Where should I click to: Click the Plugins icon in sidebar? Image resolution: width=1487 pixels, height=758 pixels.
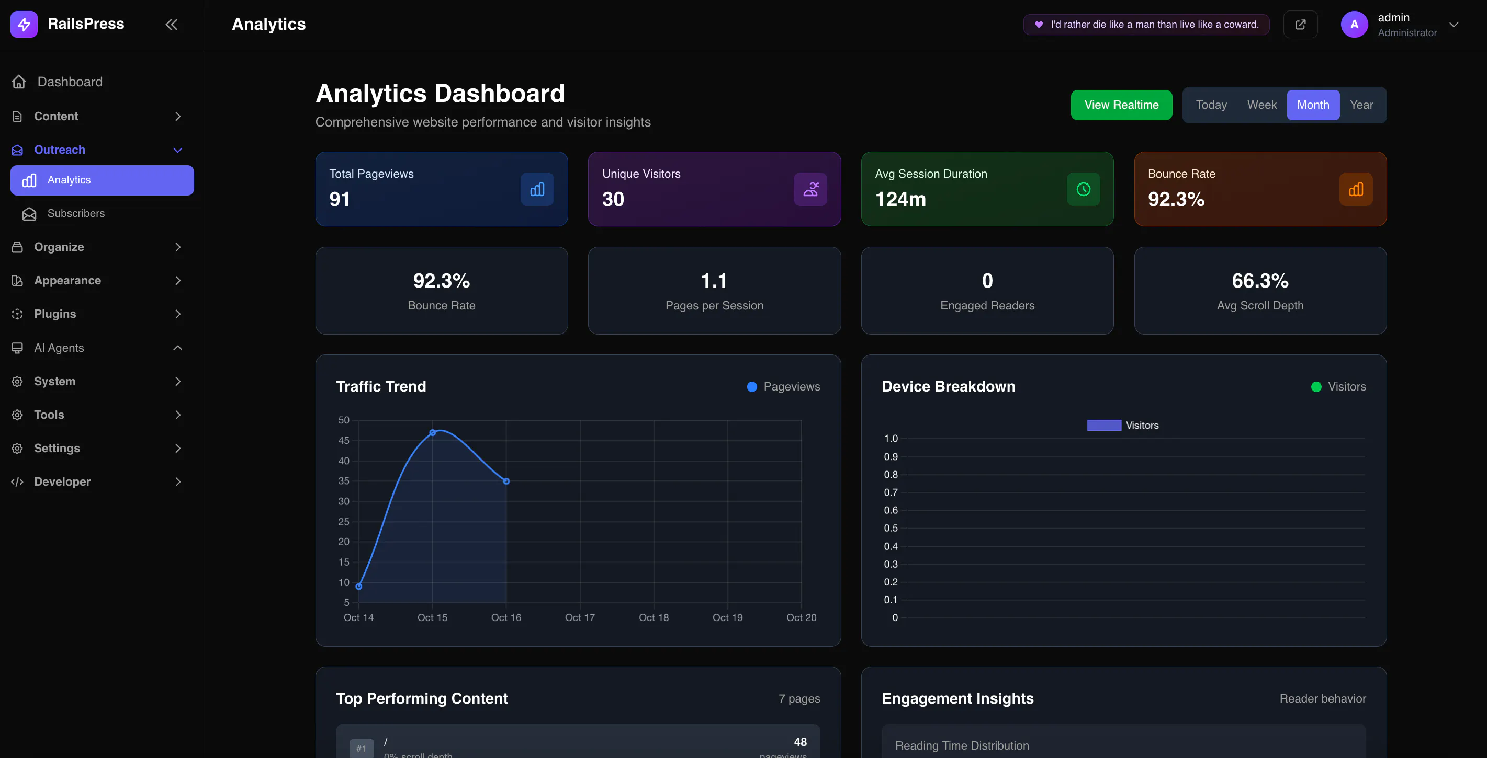(17, 314)
